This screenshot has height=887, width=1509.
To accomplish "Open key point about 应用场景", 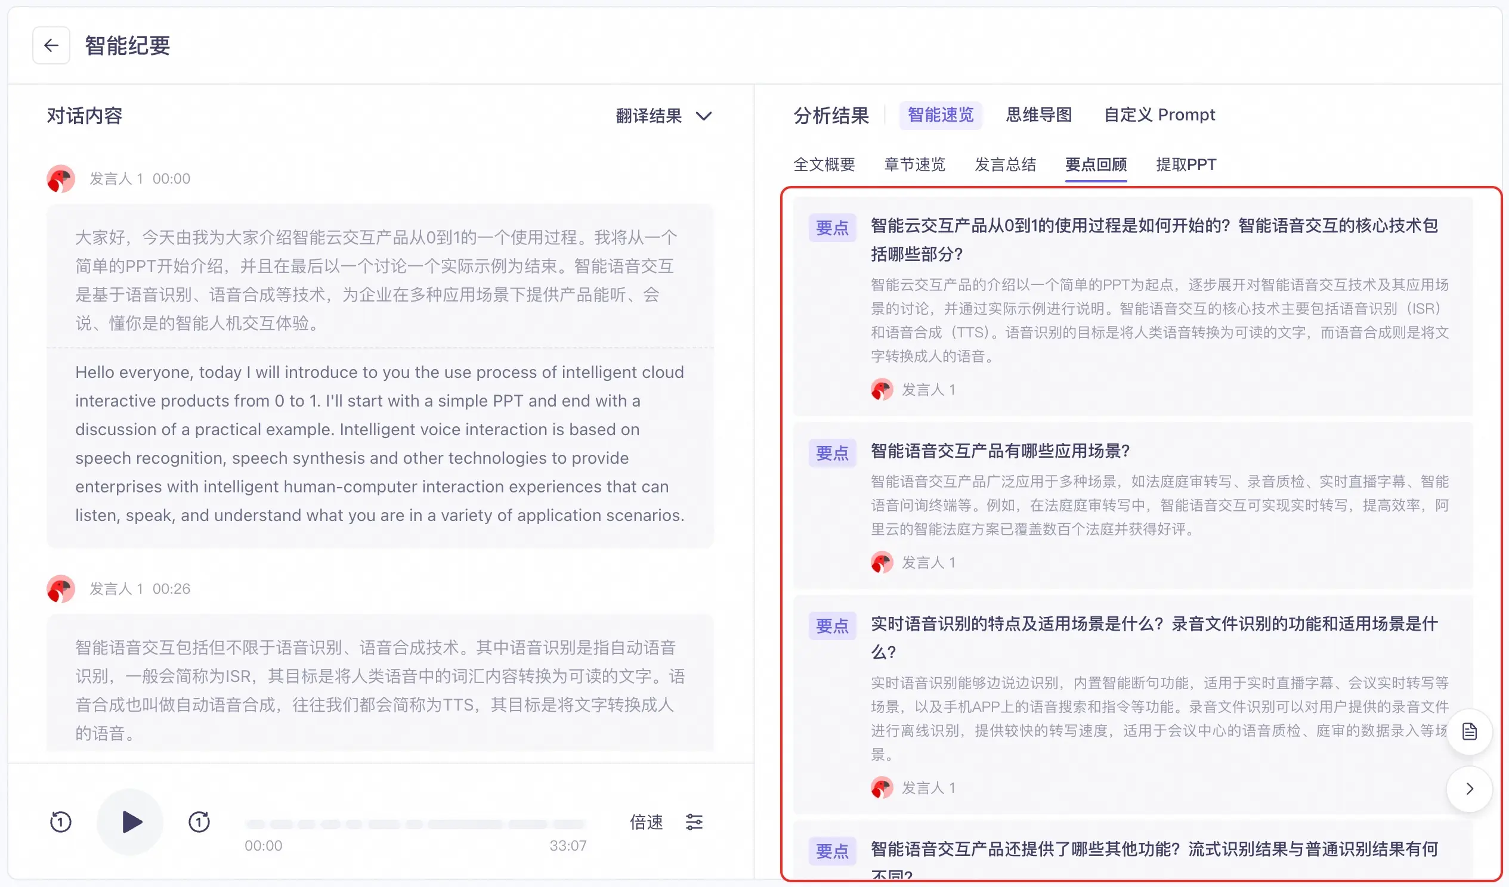I will [x=1001, y=451].
